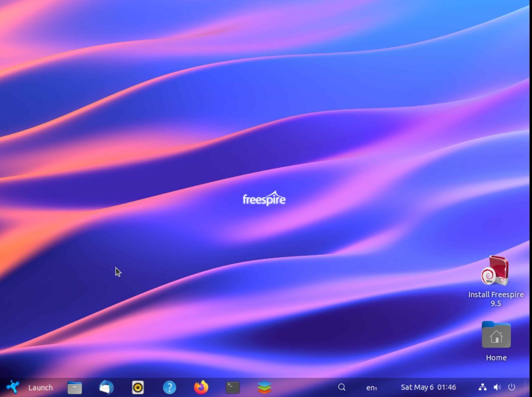
Task: Click the Freespire logo on the wallpaper
Action: 264,198
